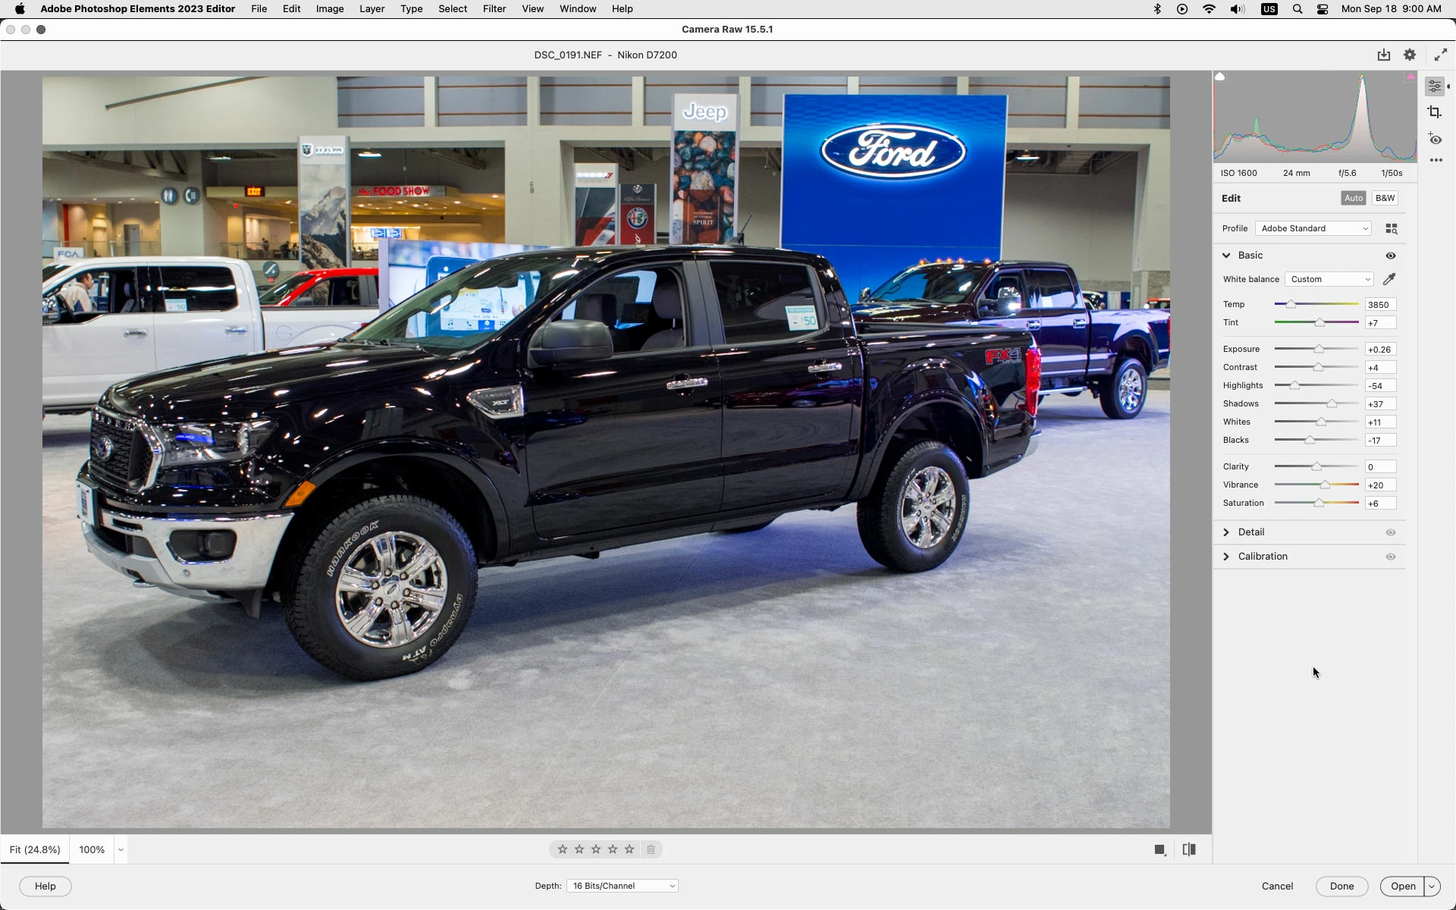
Task: Click the White Balance eyedropper tool
Action: (1389, 279)
